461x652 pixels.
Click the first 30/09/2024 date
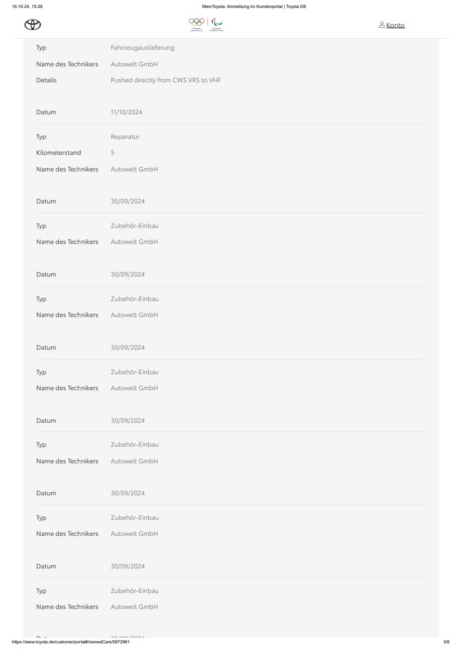tap(128, 202)
